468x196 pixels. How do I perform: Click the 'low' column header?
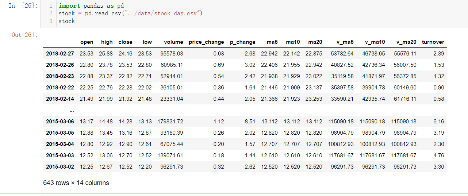tap(147, 42)
